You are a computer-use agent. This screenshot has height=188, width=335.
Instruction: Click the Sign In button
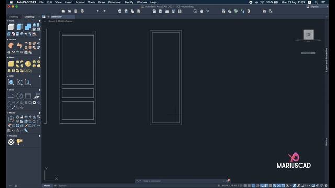(313, 7)
